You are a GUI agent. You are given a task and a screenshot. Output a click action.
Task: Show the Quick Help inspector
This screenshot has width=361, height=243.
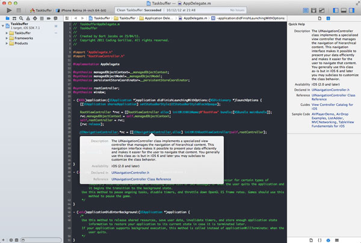(x=329, y=19)
